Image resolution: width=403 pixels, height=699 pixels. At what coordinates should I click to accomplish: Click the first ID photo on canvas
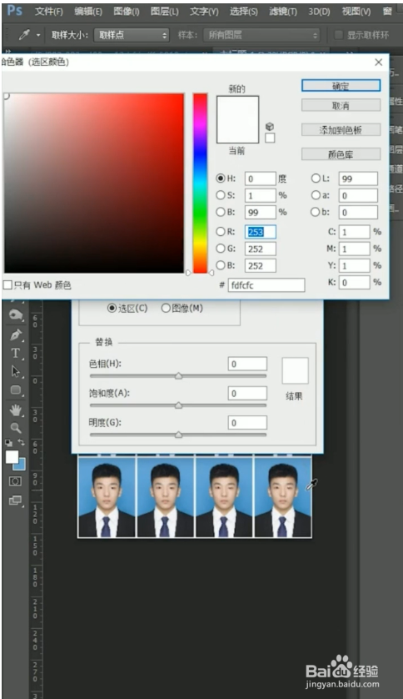point(107,496)
